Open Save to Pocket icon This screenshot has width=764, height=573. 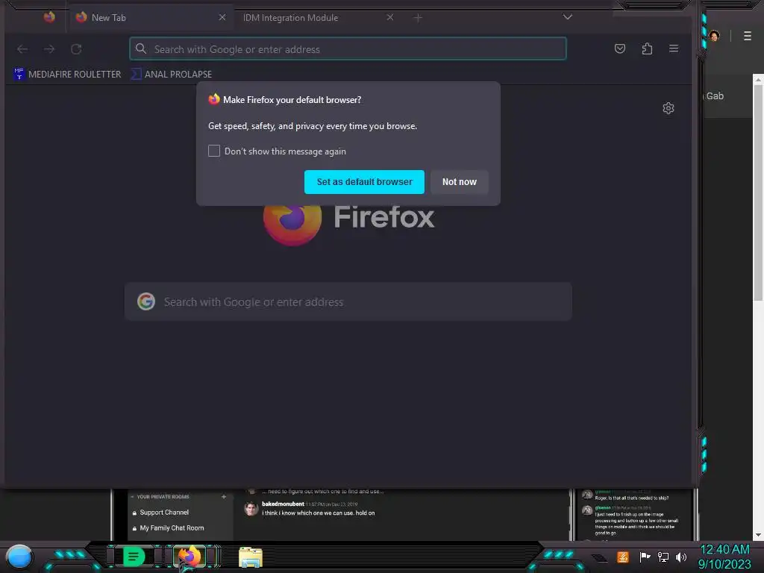(620, 48)
